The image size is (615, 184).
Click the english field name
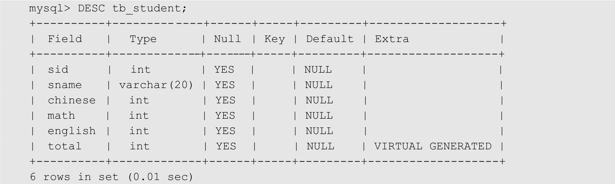click(72, 131)
